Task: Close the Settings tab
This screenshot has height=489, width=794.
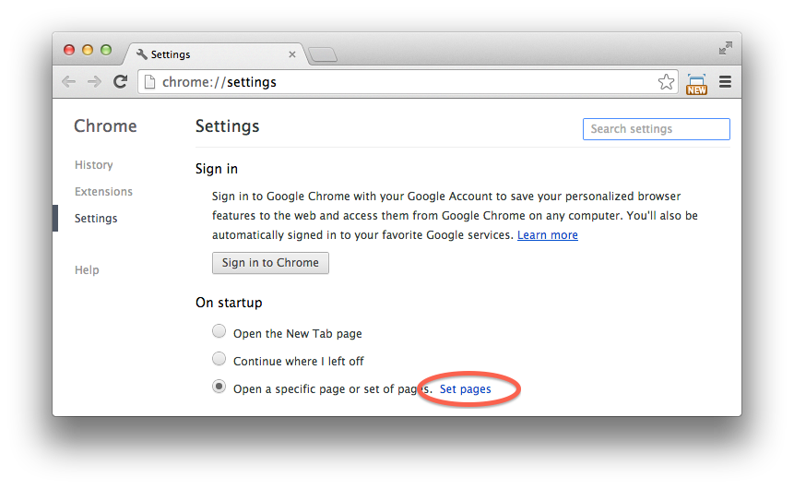Action: (x=292, y=54)
